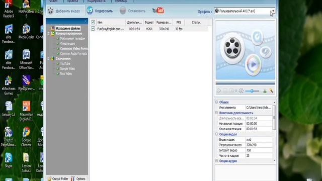Open the Файл menu
322x181 pixels.
point(53,1)
